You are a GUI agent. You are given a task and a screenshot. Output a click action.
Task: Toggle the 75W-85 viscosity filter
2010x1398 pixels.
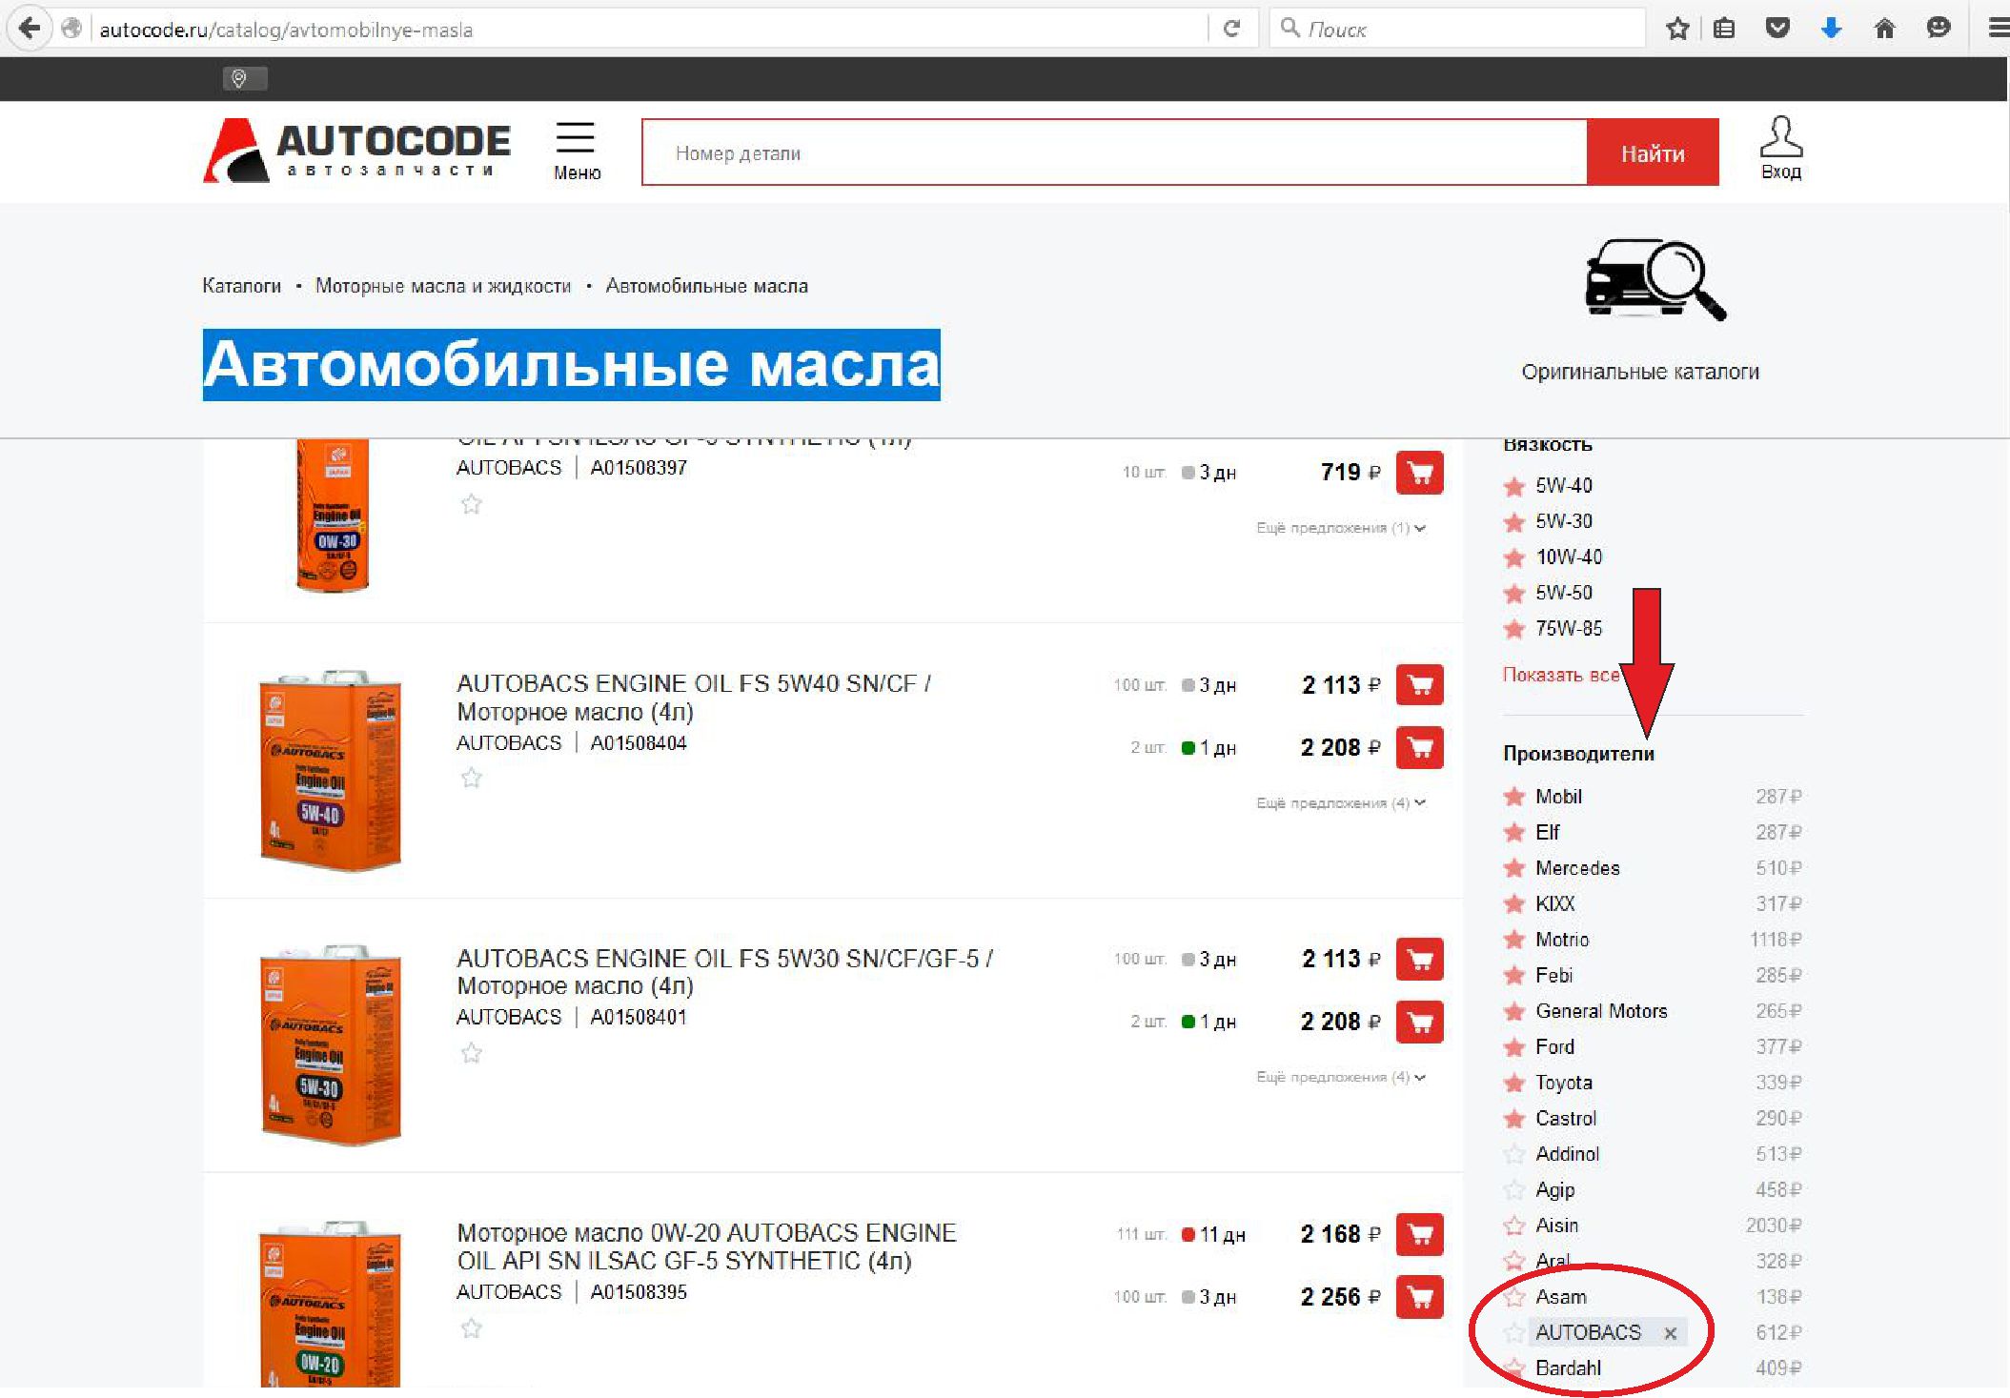[1569, 628]
